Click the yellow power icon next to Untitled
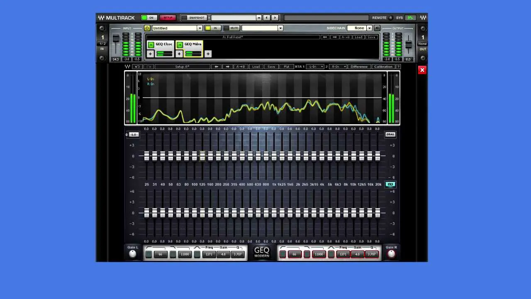Screen dimensions: 531x299 (147, 28)
